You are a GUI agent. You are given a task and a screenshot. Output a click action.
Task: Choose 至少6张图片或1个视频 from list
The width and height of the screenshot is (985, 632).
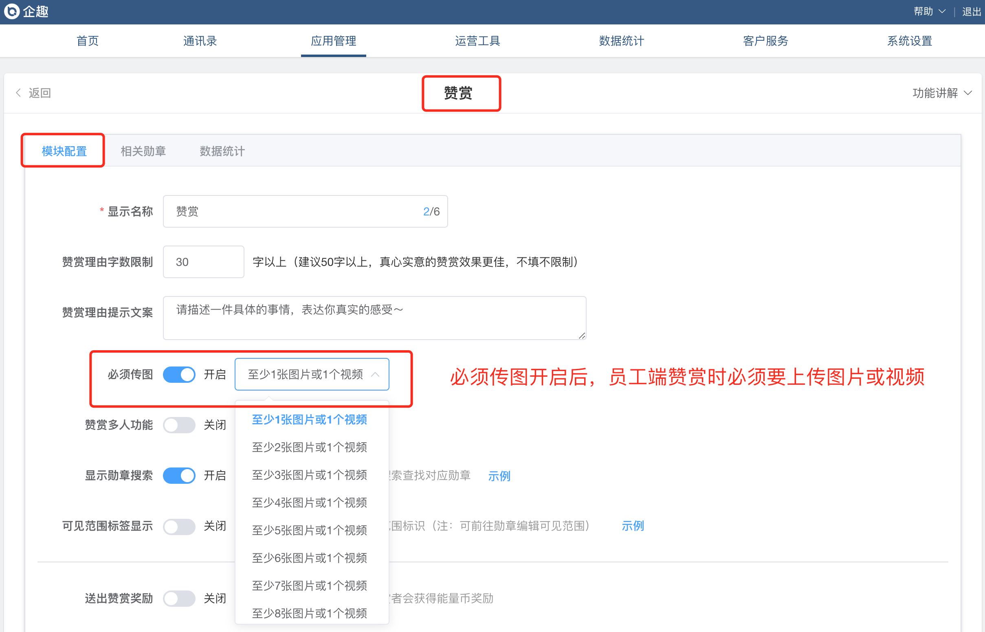309,558
